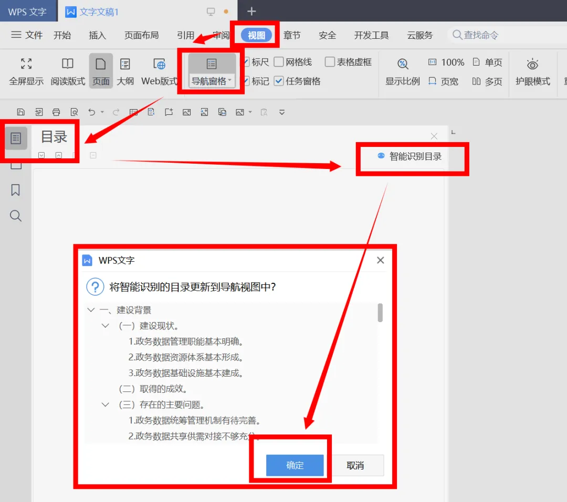The height and width of the screenshot is (502, 567).
Task: Choose 单页 single page view
Action: [x=487, y=62]
